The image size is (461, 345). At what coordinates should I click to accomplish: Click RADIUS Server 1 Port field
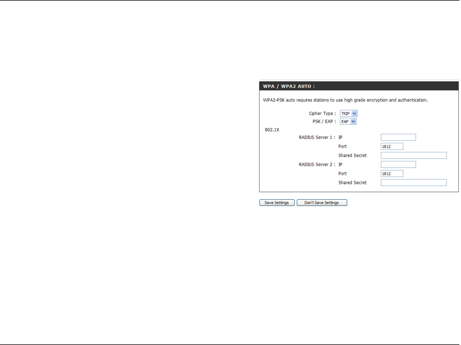click(392, 146)
